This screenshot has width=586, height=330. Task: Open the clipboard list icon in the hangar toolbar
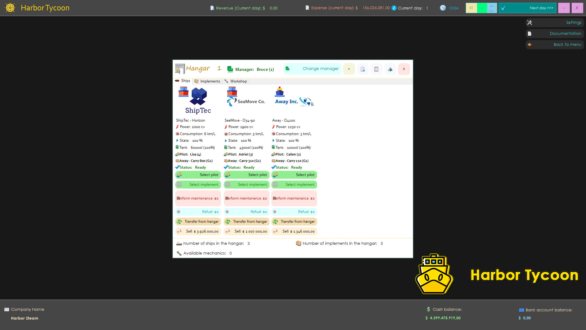point(376,69)
